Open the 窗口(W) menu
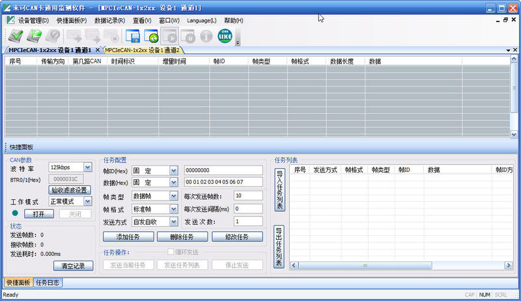The image size is (521, 301). pos(169,21)
